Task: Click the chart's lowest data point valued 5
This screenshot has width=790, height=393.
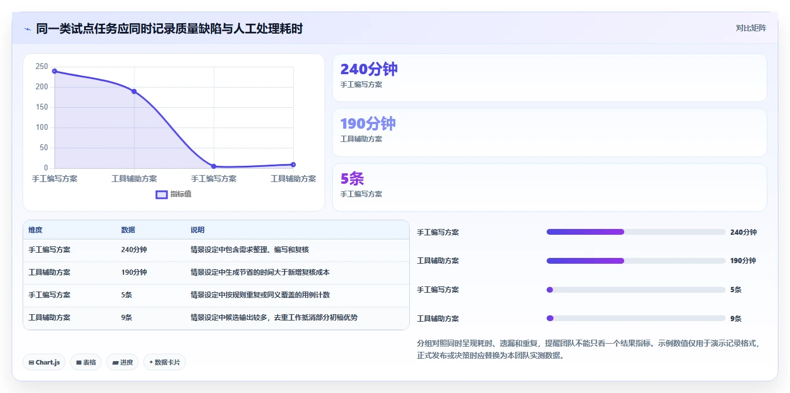Action: point(214,166)
